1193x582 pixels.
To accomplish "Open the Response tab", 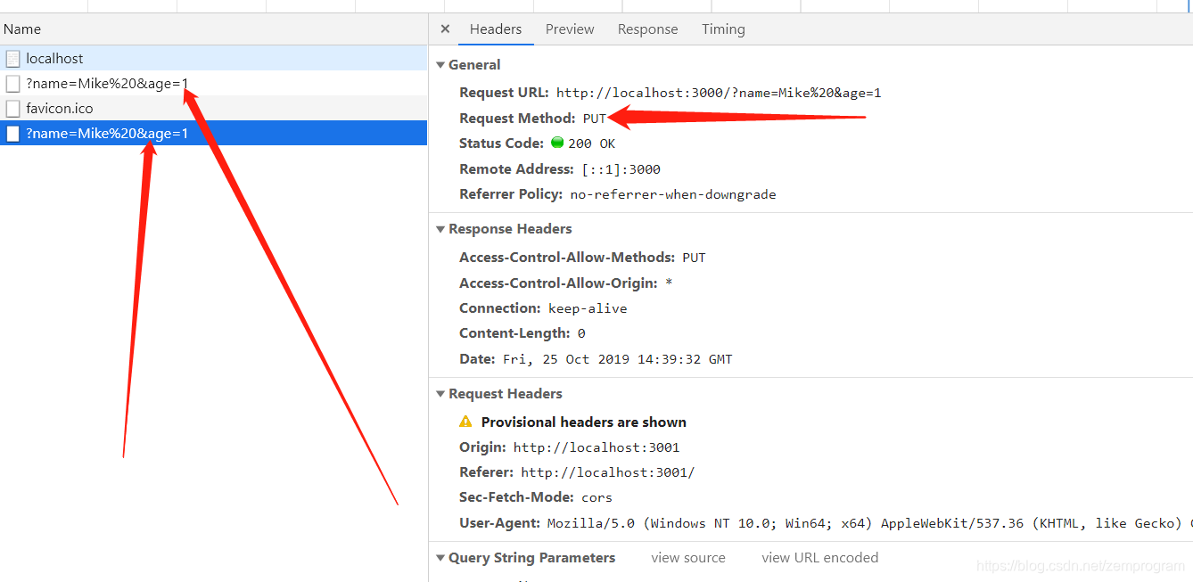I will point(647,29).
